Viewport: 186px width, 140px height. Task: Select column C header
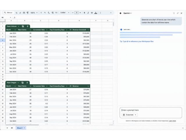pyautogui.click(x=40, y=21)
